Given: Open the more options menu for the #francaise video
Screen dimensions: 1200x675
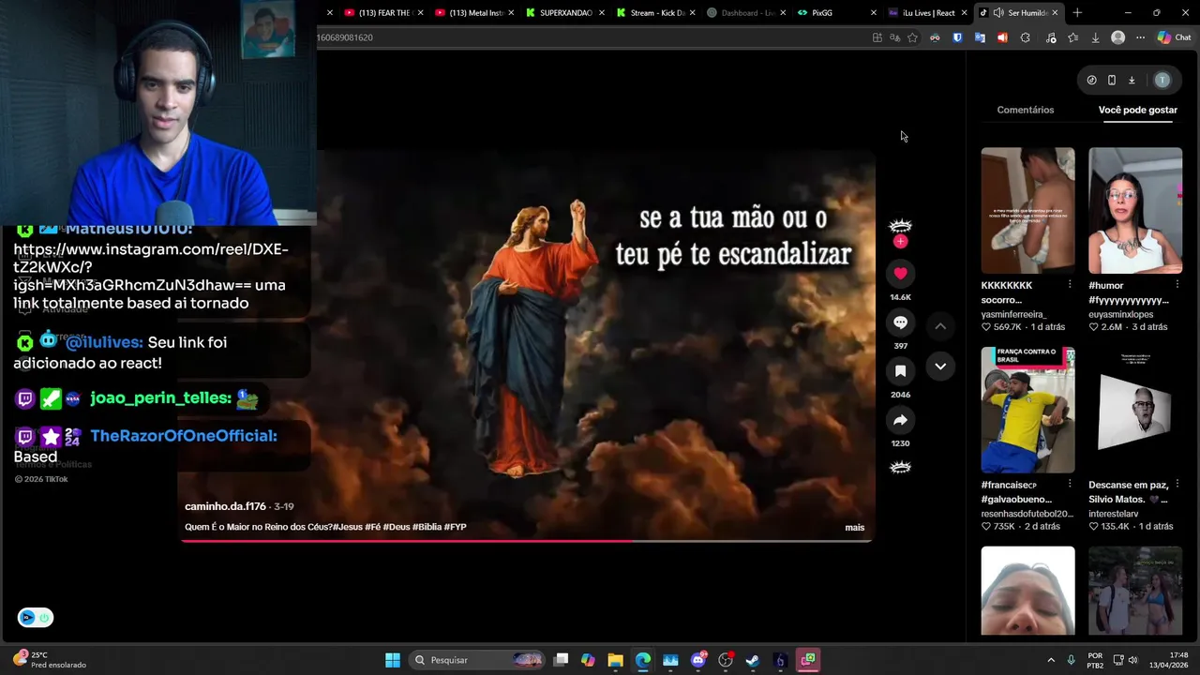Looking at the screenshot, I should 1070,484.
